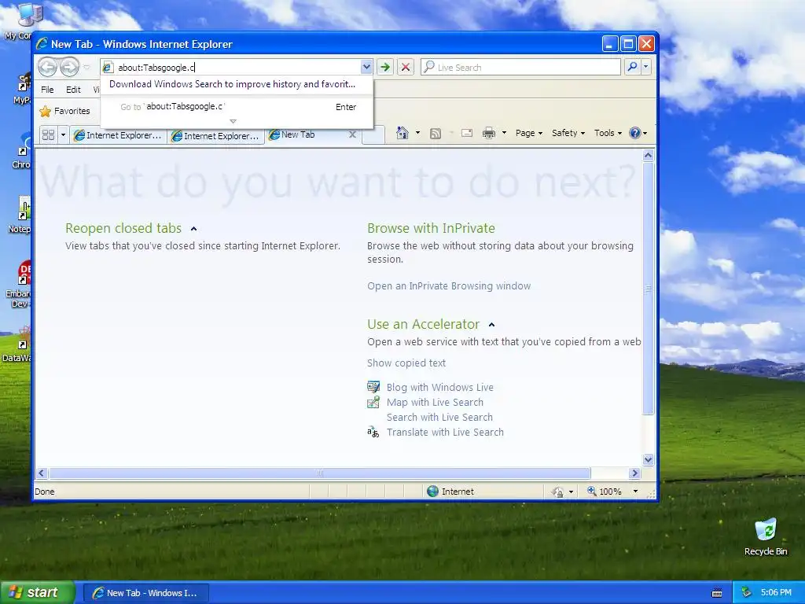Click the address bar page icon
The image size is (805, 604).
[x=107, y=68]
